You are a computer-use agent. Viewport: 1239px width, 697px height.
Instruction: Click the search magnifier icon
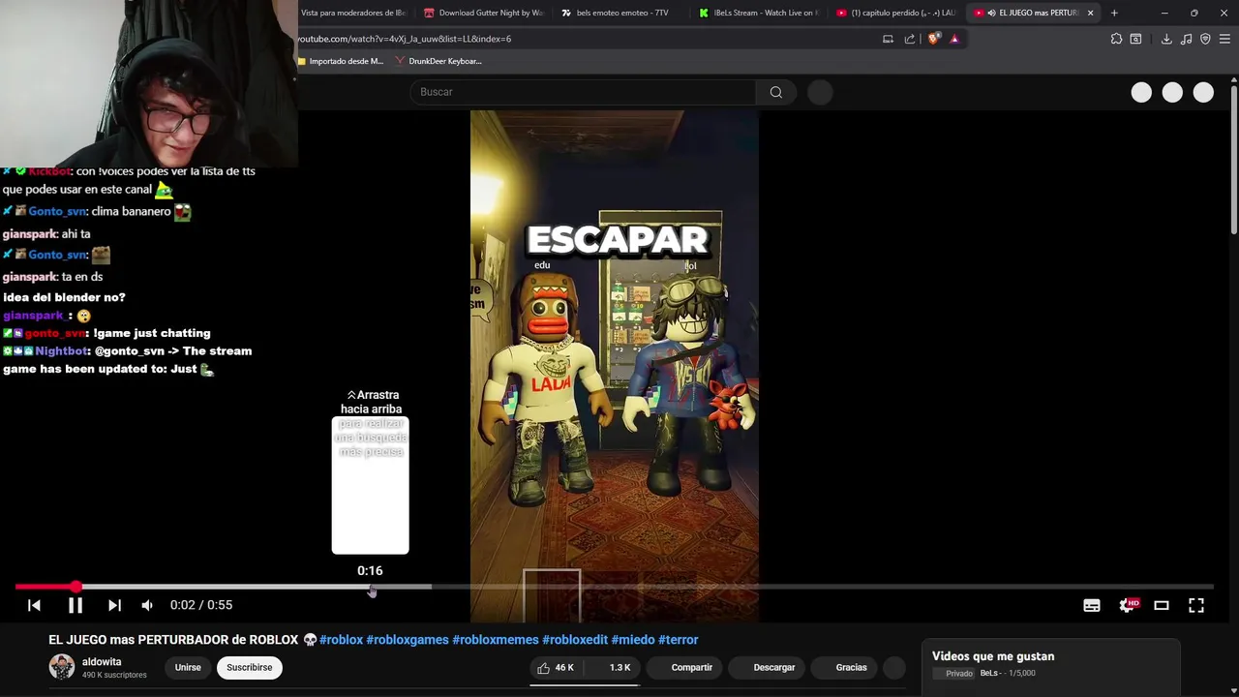(x=775, y=92)
